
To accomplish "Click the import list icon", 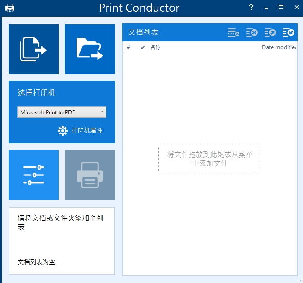I will click(x=289, y=33).
